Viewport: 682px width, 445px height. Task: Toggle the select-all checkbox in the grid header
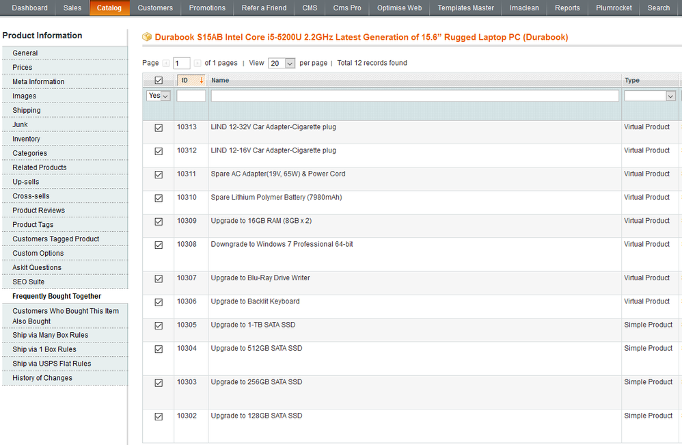158,80
